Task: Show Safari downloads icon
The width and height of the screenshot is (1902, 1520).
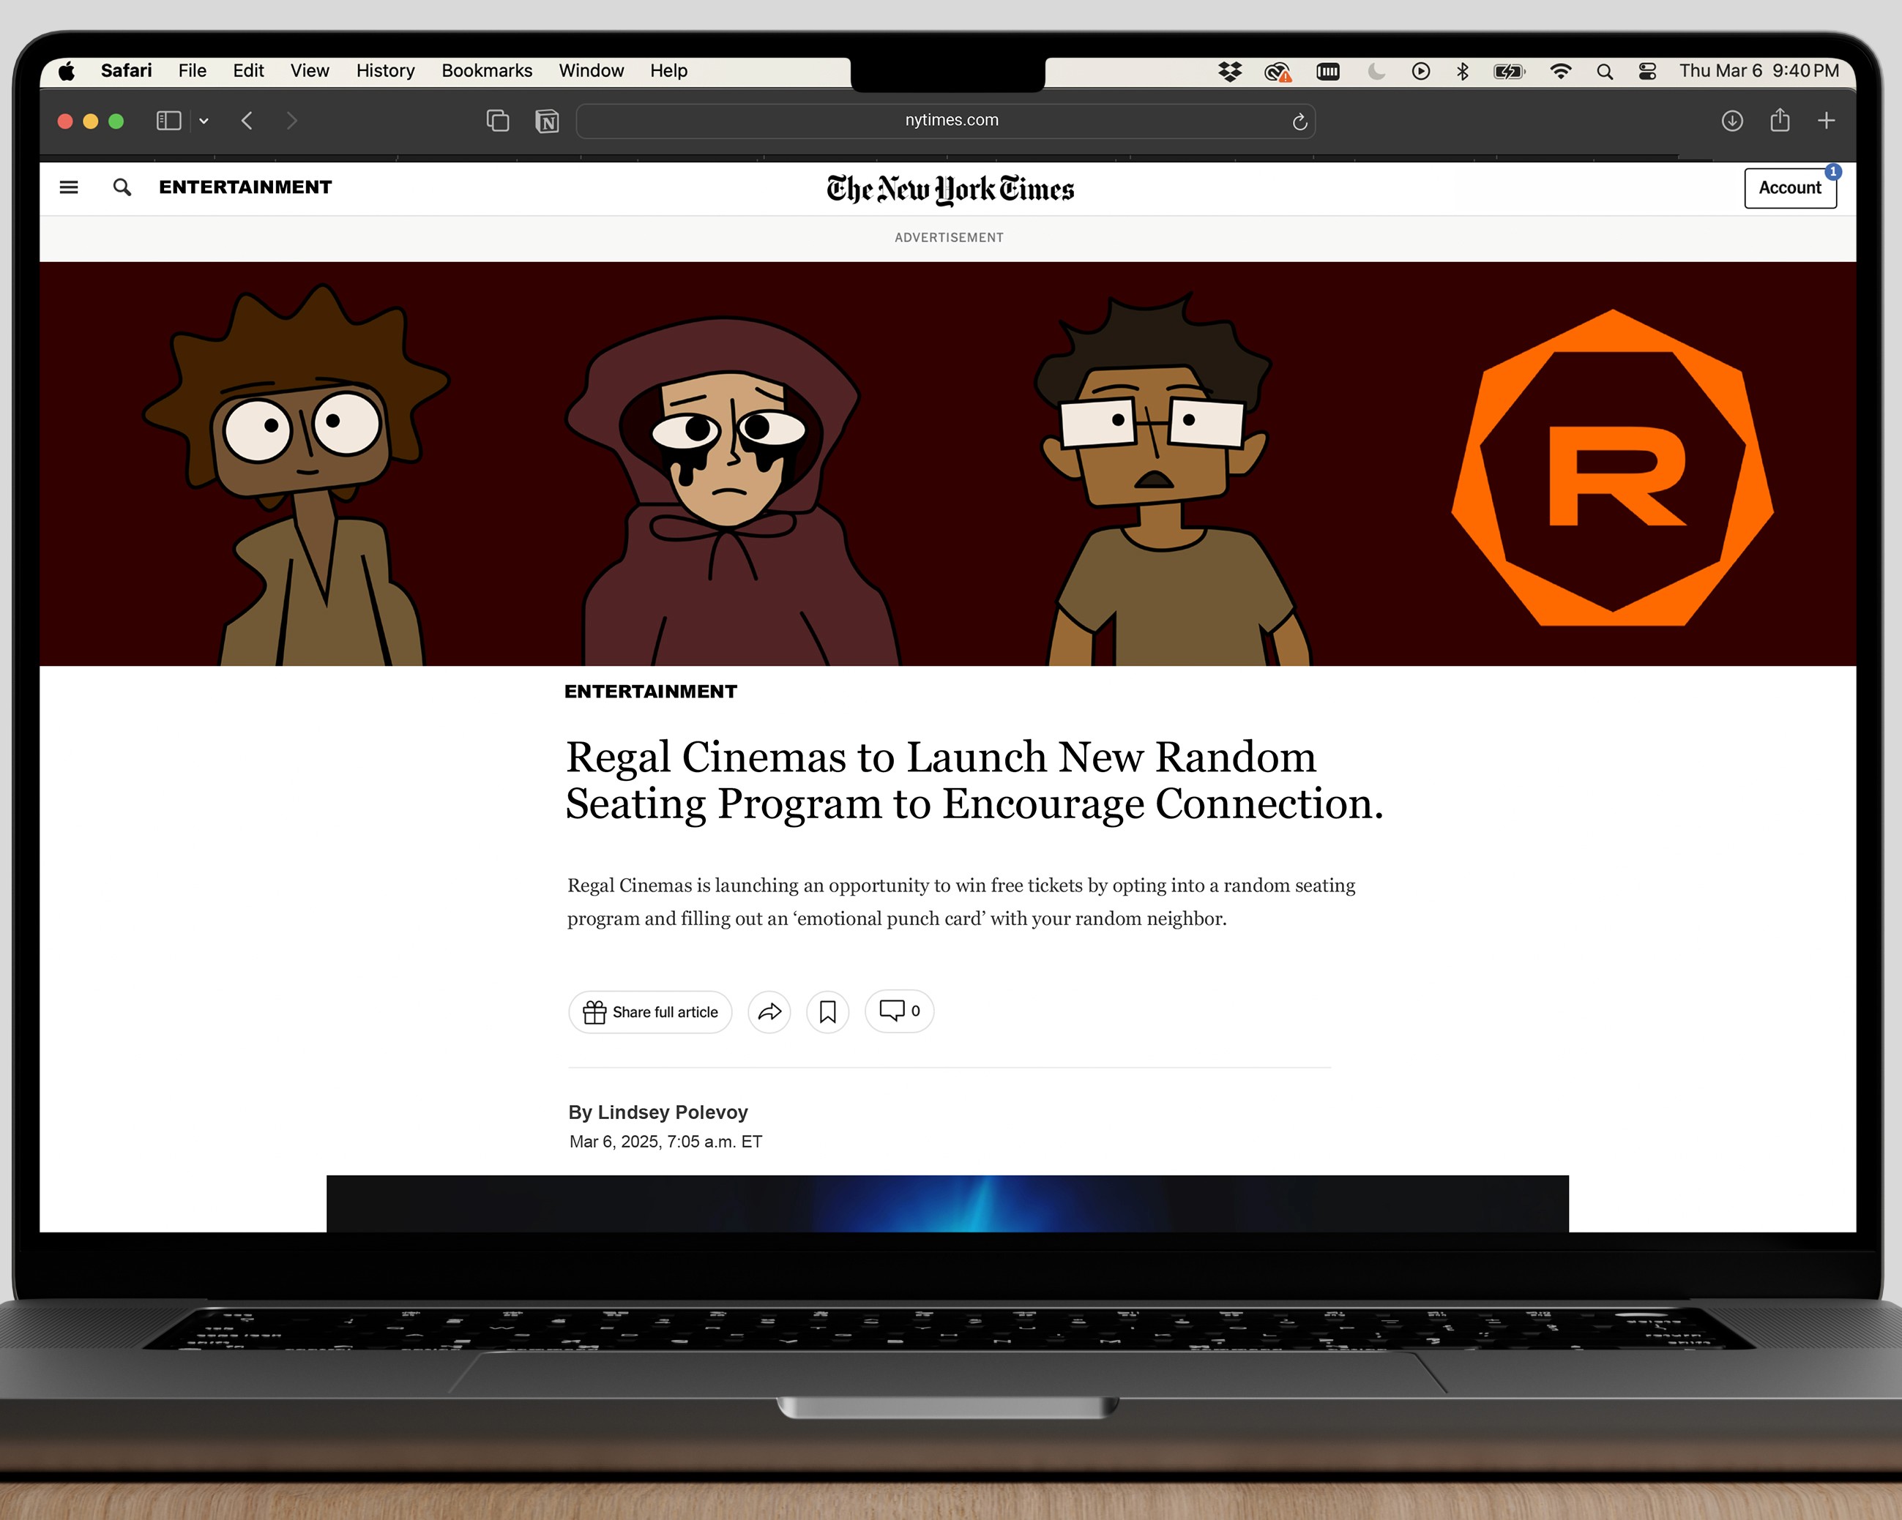Action: pos(1731,121)
